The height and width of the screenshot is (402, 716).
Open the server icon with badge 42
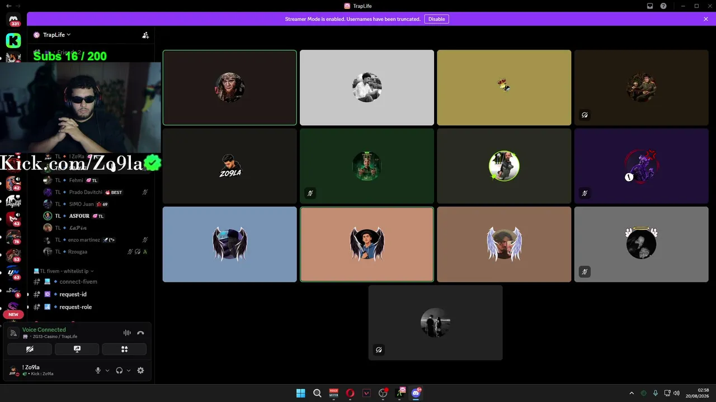pyautogui.click(x=13, y=183)
